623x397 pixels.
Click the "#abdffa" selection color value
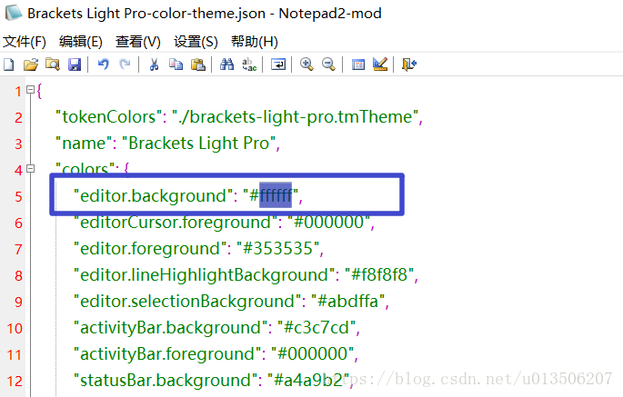coord(347,302)
